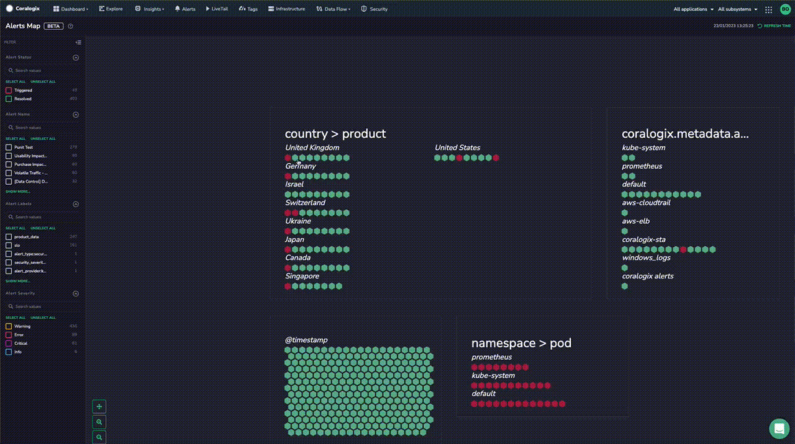Enable the product_data label filter
This screenshot has width=795, height=444.
click(9, 237)
